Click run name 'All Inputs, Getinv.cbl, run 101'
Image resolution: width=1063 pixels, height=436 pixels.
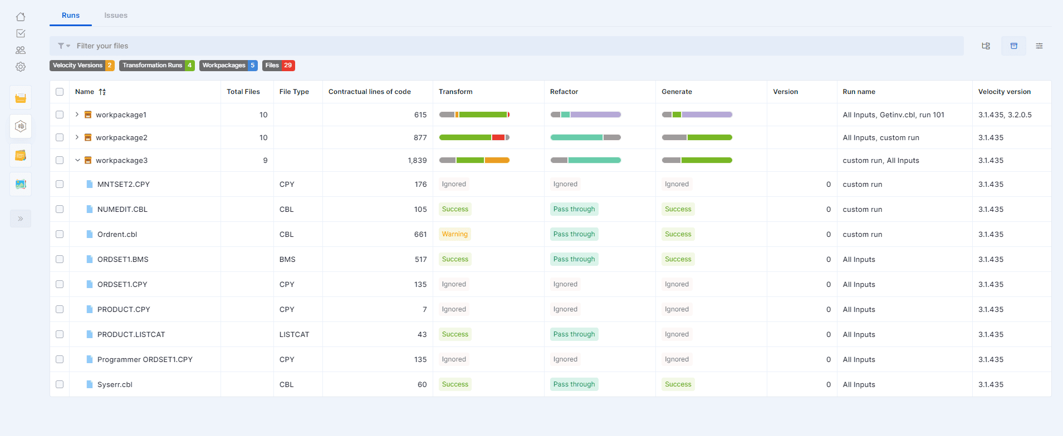point(894,115)
